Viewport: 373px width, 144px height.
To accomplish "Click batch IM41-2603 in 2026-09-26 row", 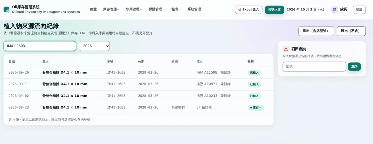I will point(116,73).
